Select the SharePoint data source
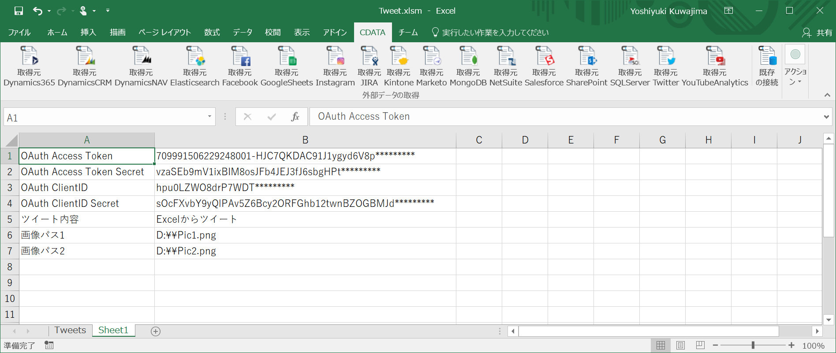Viewport: 836px width, 353px height. [x=587, y=66]
